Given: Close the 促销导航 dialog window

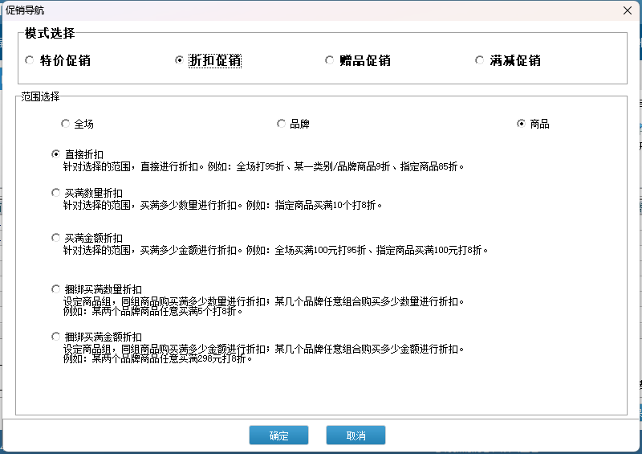Looking at the screenshot, I should click(626, 10).
